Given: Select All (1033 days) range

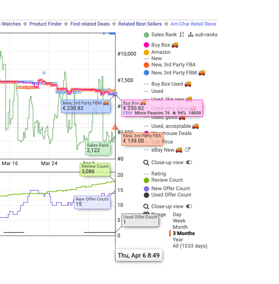Looking at the screenshot, I should click(x=190, y=246).
